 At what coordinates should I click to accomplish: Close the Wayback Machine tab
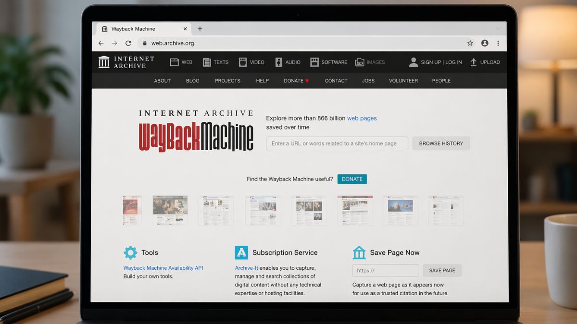point(185,29)
